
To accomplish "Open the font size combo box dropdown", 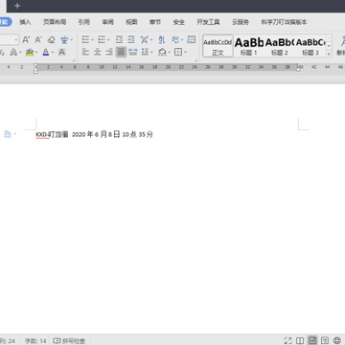I will [16, 40].
